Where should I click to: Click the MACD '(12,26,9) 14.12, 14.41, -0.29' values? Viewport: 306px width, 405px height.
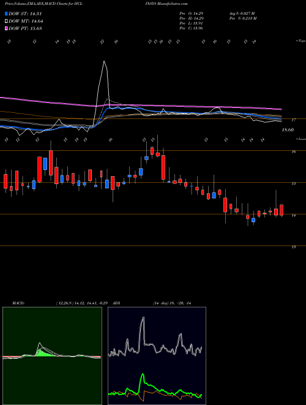tap(83, 303)
